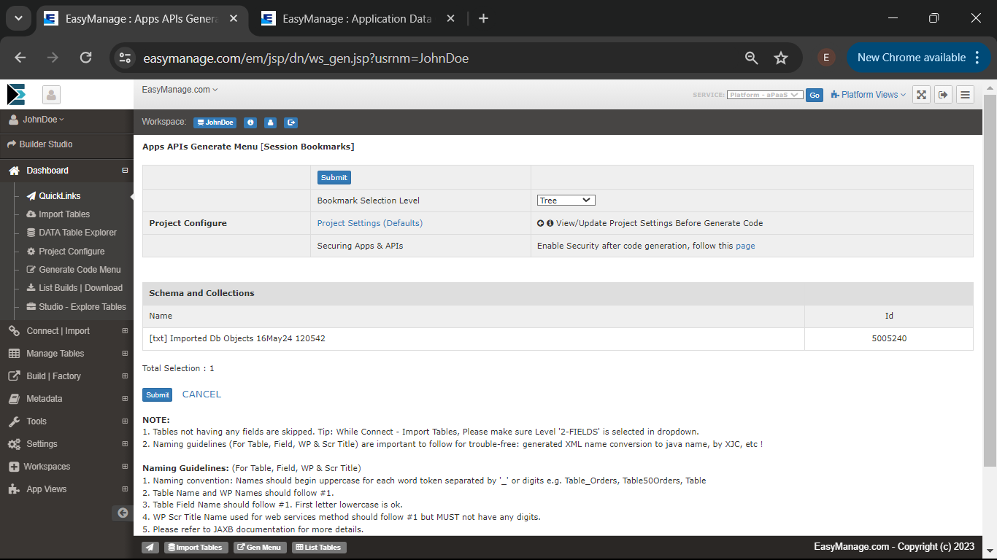The width and height of the screenshot is (997, 560).
Task: Open the Bookmark Selection Level Tree dropdown
Action: click(566, 201)
